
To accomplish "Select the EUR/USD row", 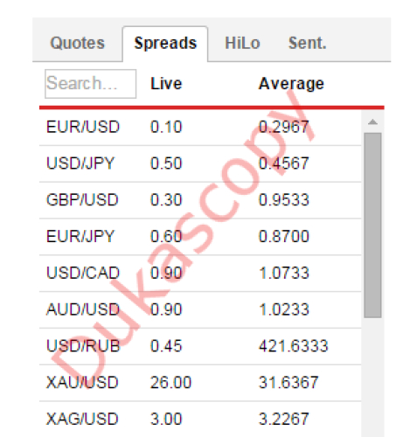I will (200, 128).
